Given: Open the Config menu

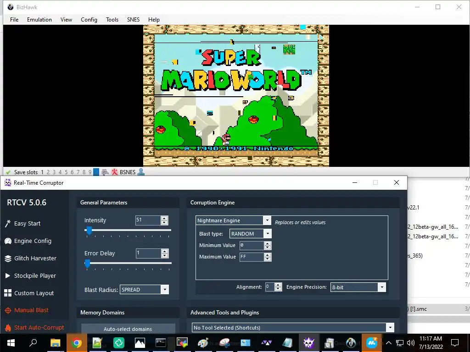Looking at the screenshot, I should [89, 19].
